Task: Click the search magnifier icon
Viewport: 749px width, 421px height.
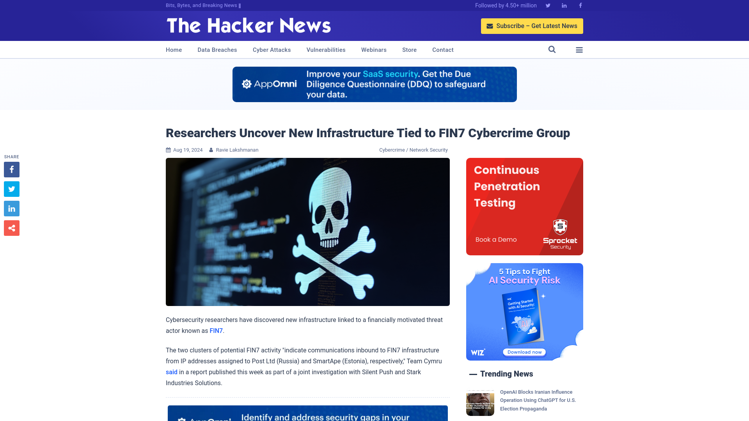Action: (x=552, y=50)
